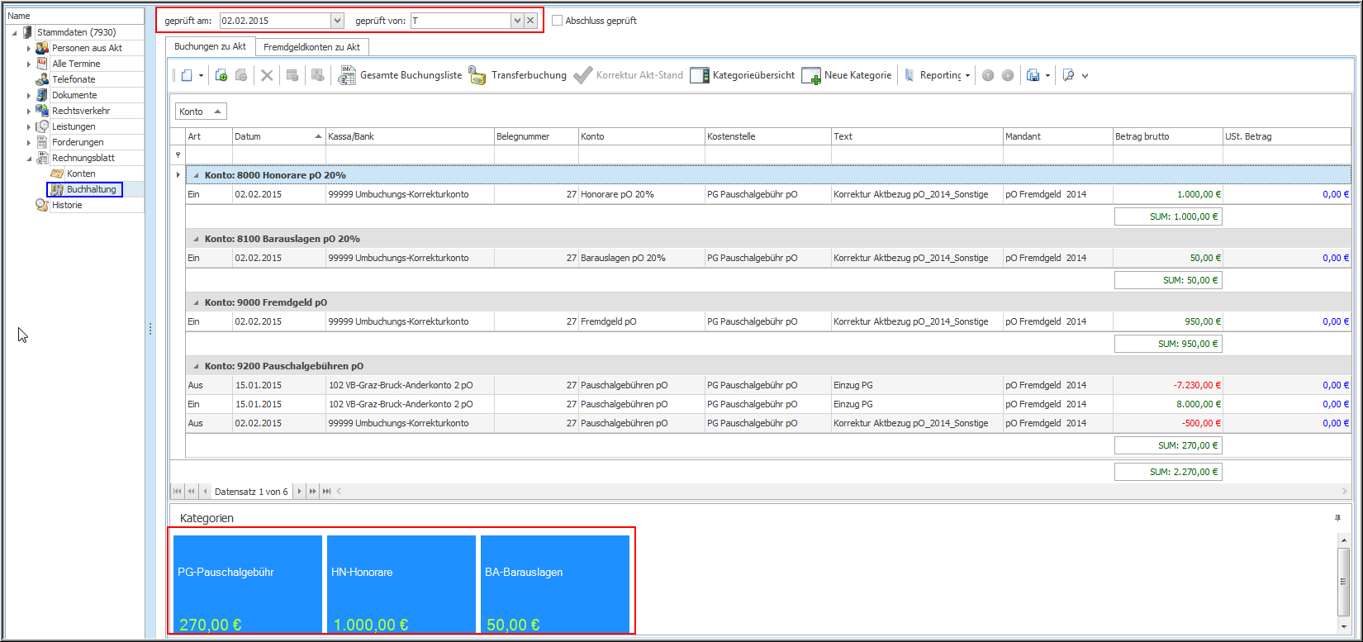Sort by the Belegnummer column header

pyautogui.click(x=536, y=136)
